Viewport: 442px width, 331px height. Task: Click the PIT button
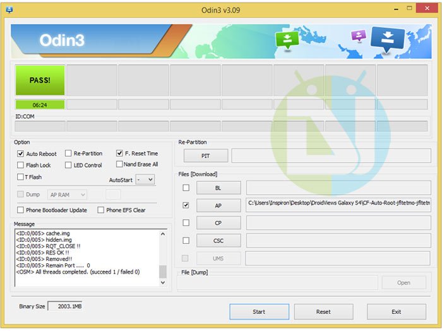[206, 155]
